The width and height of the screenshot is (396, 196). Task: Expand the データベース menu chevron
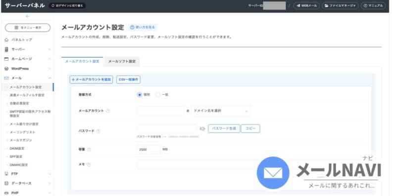50,183
